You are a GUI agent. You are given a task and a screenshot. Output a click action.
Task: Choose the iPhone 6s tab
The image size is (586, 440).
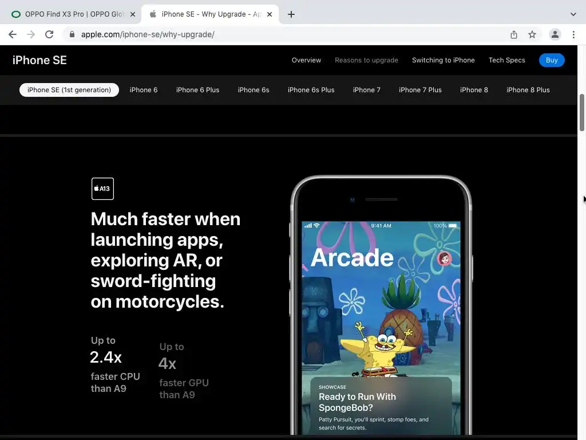(254, 90)
